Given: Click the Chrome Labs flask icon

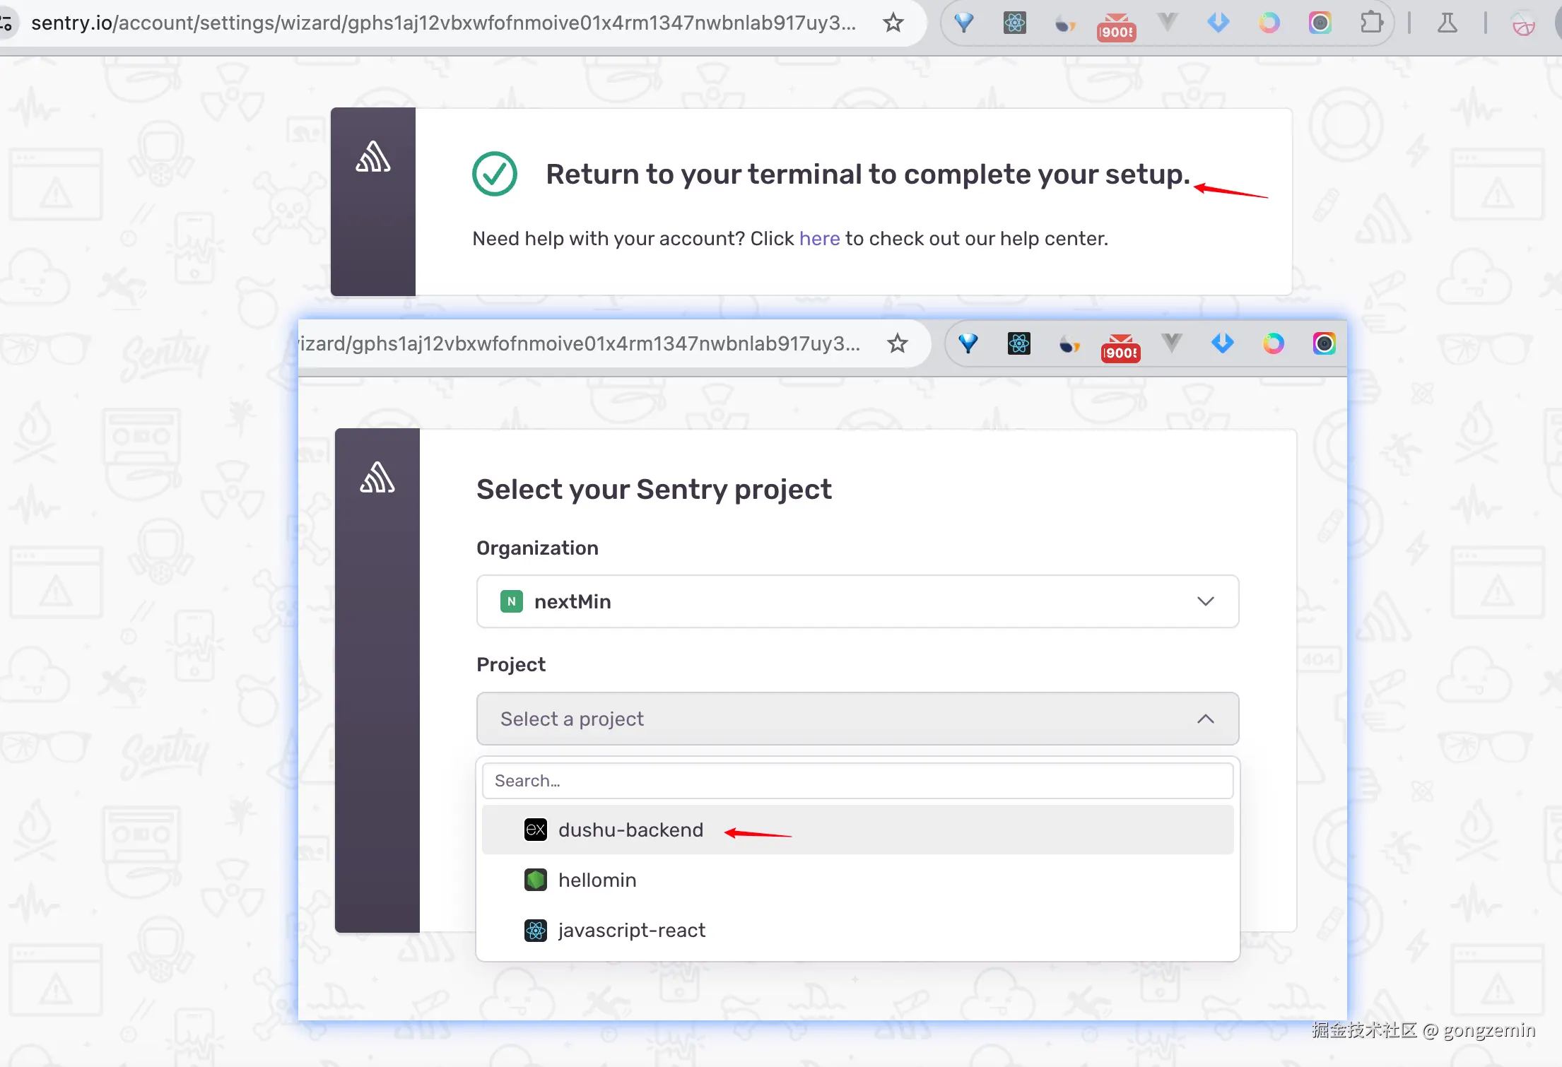Looking at the screenshot, I should (1447, 23).
